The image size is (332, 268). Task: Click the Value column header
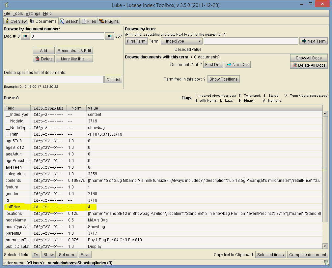pos(204,108)
